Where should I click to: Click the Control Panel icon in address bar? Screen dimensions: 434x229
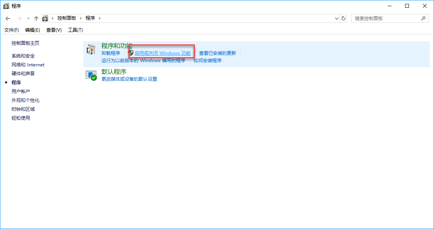pos(46,18)
